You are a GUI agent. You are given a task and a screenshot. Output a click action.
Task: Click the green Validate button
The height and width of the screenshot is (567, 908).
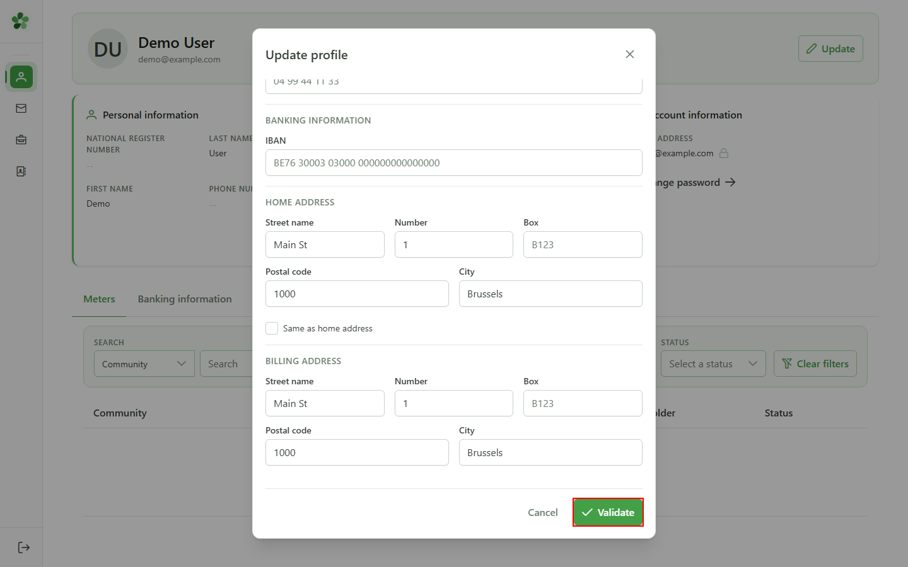tap(608, 512)
